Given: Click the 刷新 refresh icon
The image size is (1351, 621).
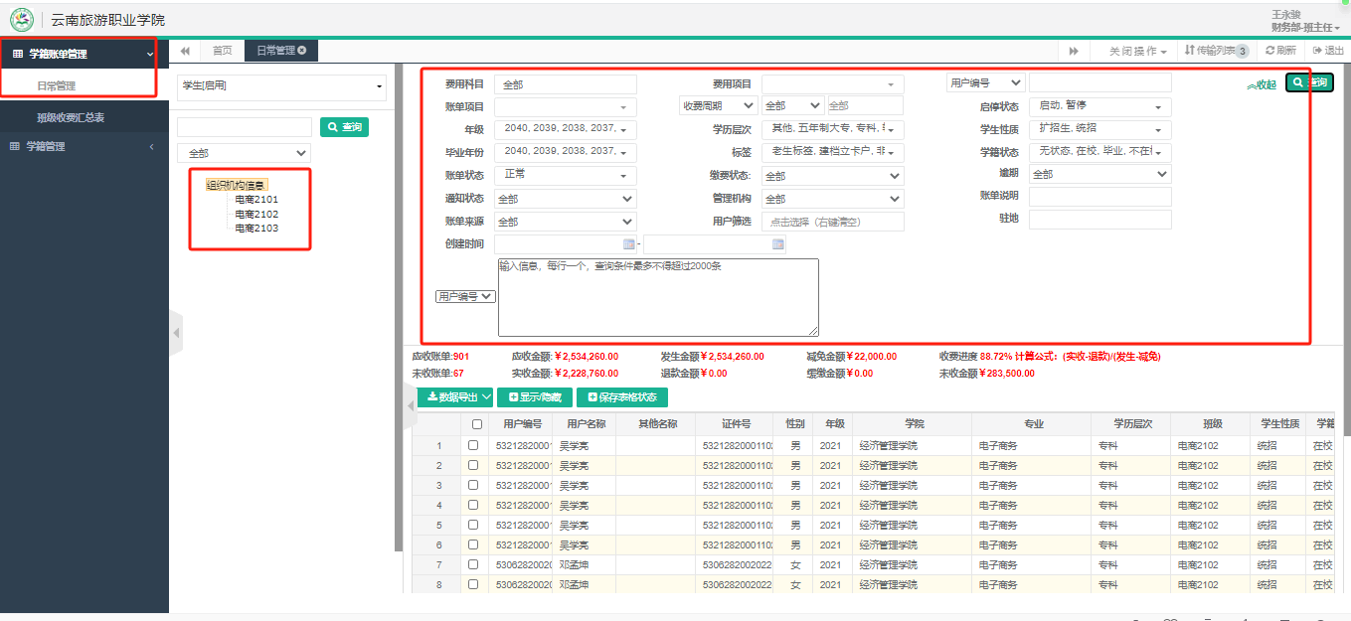Looking at the screenshot, I should [x=1269, y=51].
